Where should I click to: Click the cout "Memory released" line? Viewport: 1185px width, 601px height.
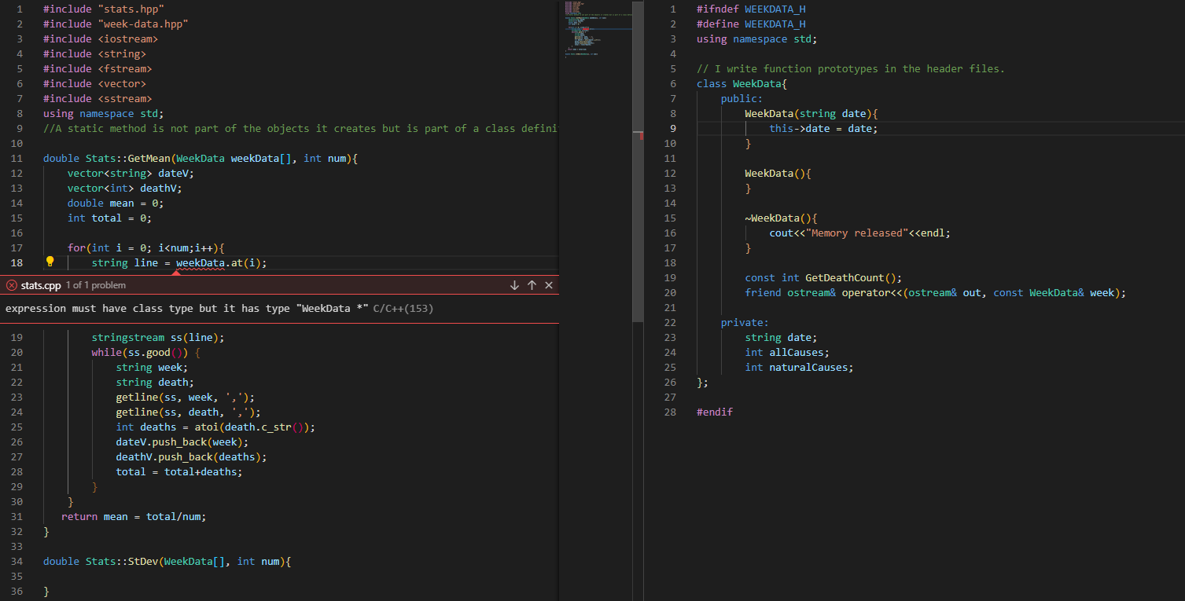click(860, 233)
